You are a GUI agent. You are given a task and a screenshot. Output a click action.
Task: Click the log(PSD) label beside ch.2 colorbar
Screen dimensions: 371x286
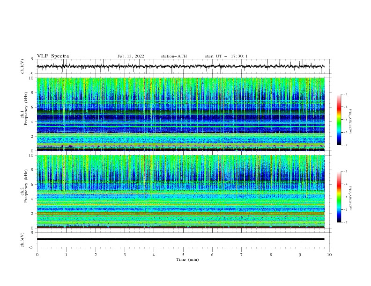351,199
